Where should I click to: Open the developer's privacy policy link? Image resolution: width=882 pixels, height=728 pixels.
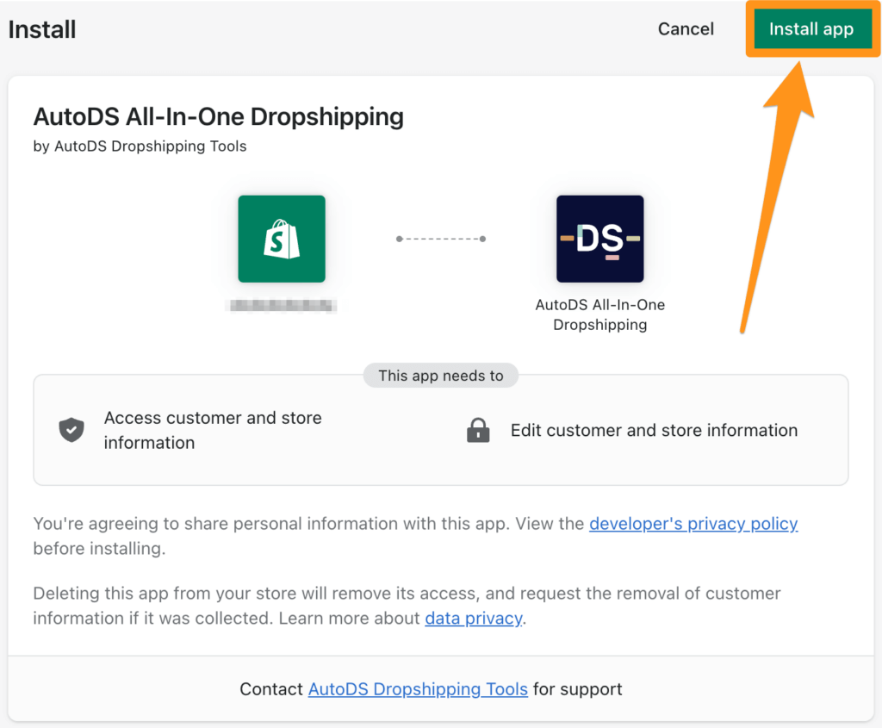click(x=693, y=524)
